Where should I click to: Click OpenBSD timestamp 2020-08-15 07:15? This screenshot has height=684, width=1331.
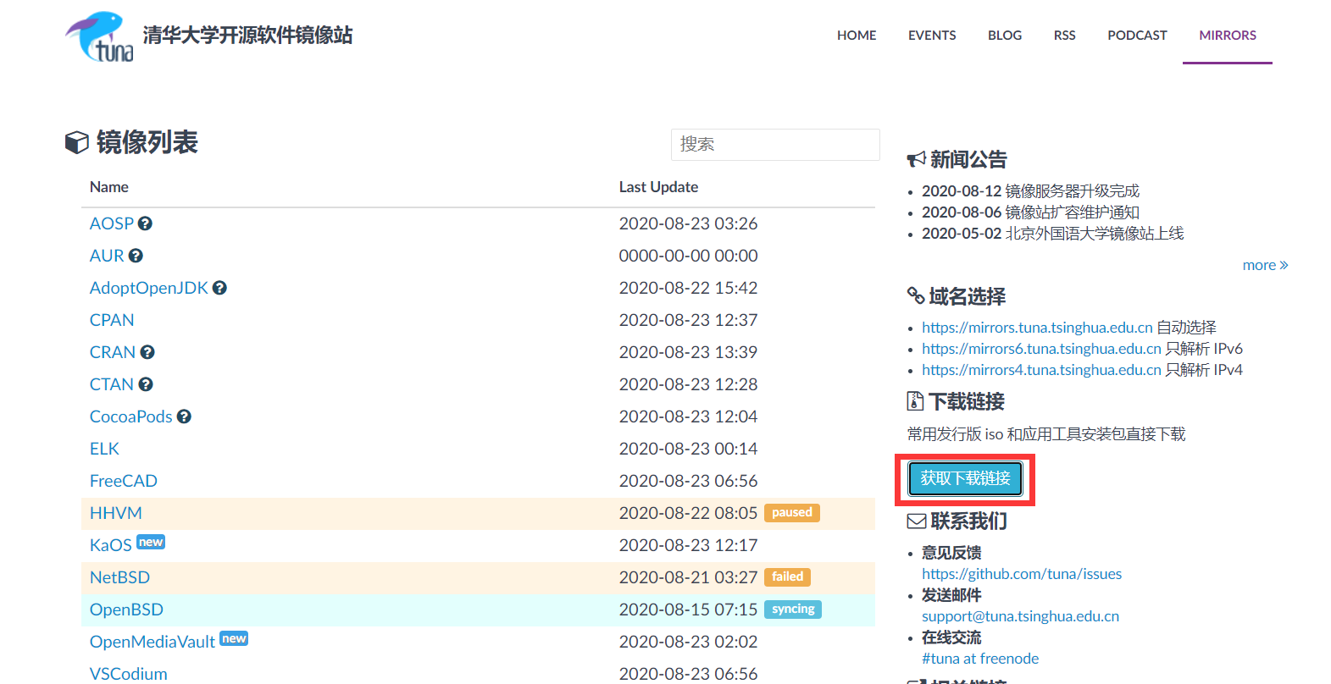point(688,610)
